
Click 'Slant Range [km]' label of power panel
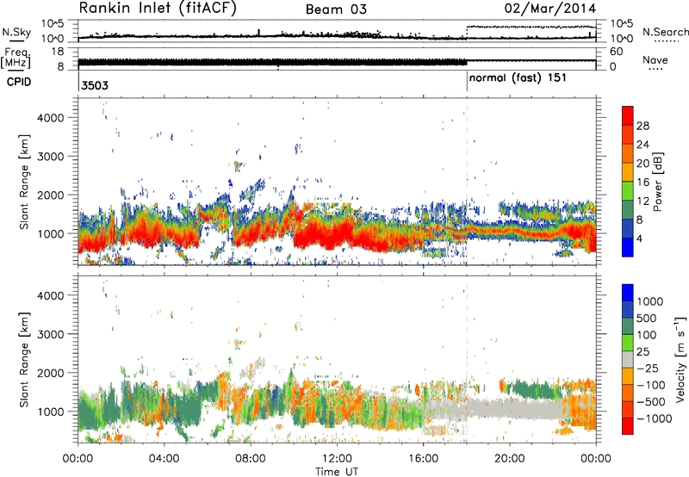pos(24,182)
